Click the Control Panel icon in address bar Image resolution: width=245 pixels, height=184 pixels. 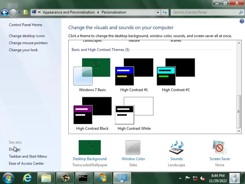click(34, 12)
